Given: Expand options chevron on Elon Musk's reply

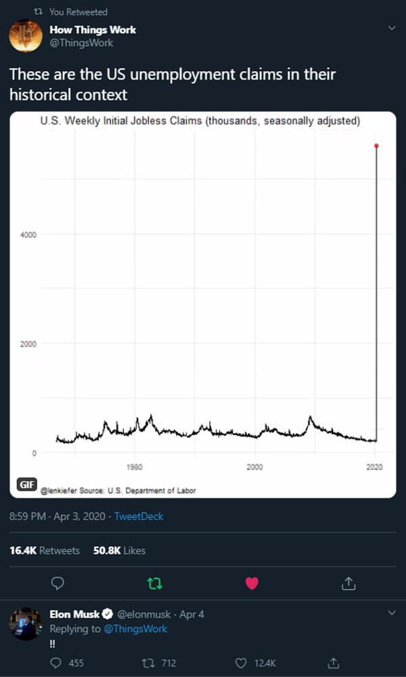Looking at the screenshot, I should [x=391, y=613].
